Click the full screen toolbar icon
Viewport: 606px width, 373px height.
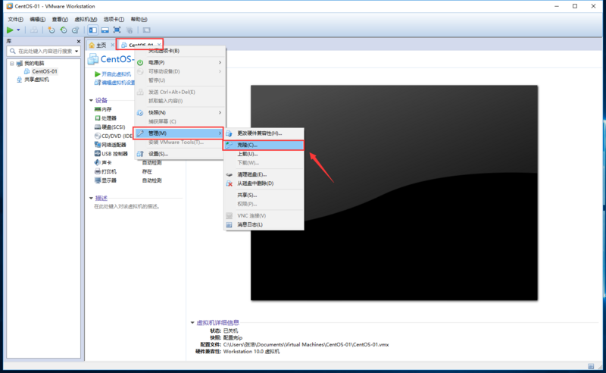[x=117, y=30]
